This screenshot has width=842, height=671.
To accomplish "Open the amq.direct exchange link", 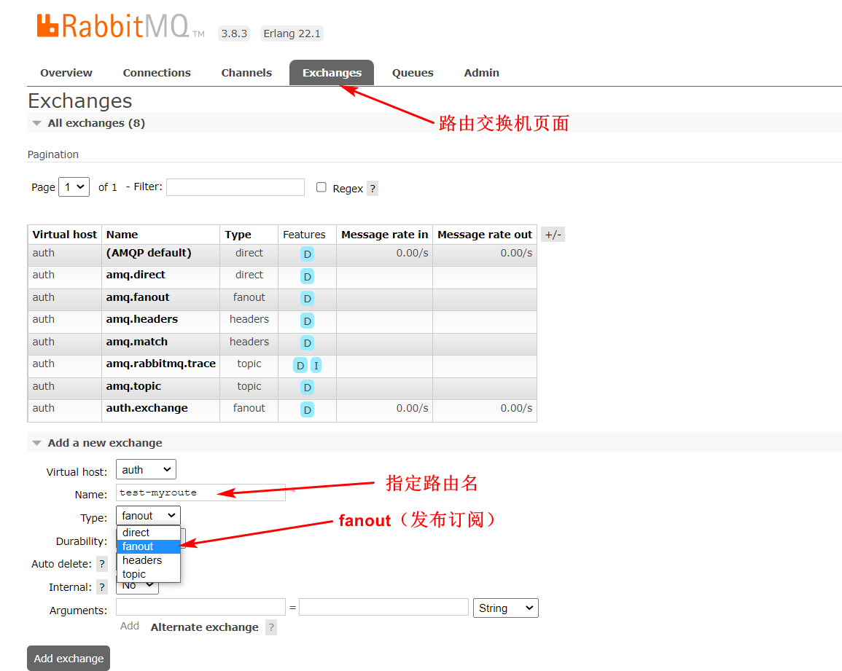I will tap(136, 275).
